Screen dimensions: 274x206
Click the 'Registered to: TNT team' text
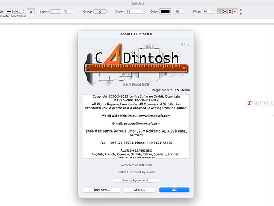click(x=171, y=90)
